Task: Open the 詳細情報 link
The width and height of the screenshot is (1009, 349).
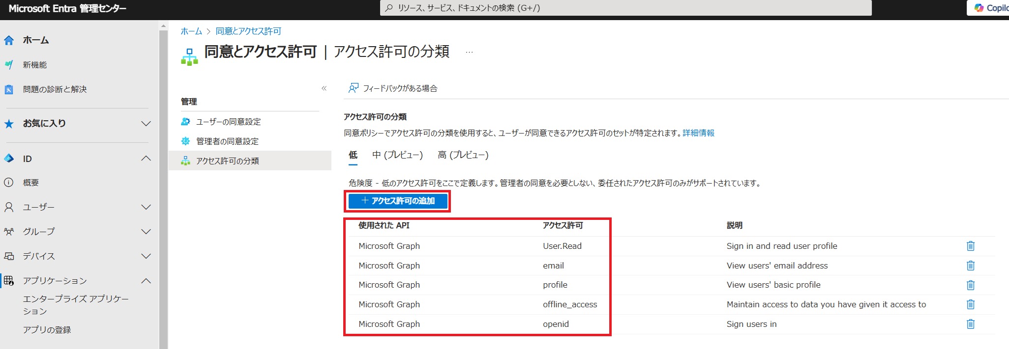Action: [698, 133]
